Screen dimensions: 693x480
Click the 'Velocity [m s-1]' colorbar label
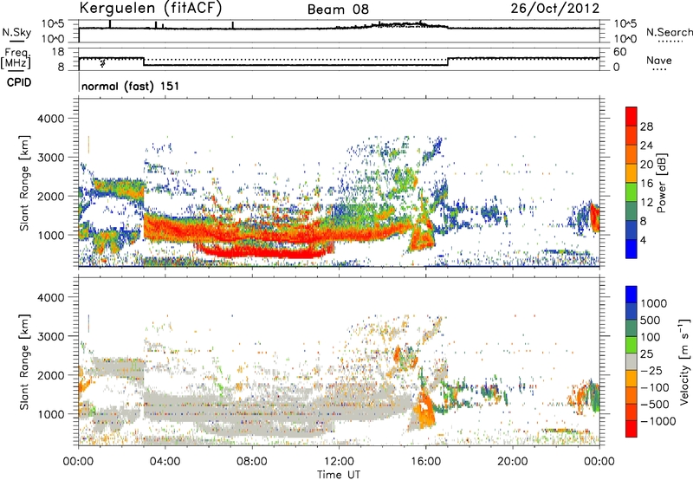(684, 361)
